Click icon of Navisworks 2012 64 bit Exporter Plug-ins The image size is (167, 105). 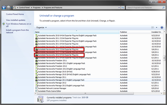coord(37,55)
